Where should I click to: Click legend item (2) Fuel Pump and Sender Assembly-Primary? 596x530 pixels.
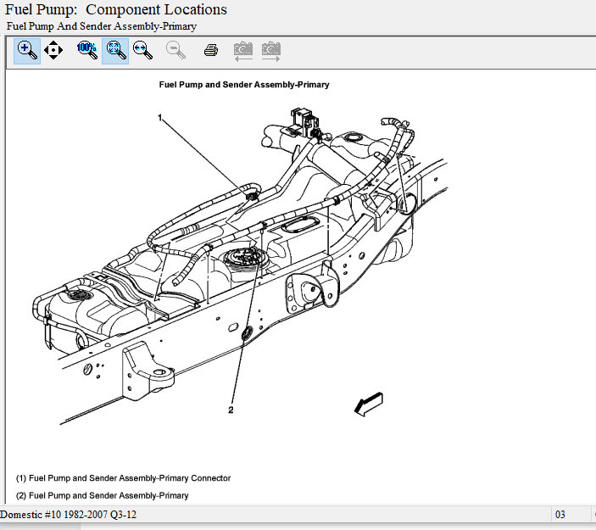tap(103, 495)
